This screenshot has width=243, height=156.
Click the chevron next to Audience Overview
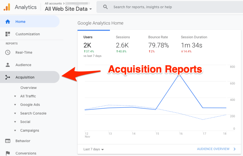pos(235,149)
